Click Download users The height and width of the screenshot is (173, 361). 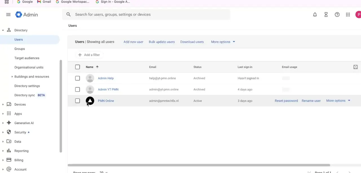(192, 42)
